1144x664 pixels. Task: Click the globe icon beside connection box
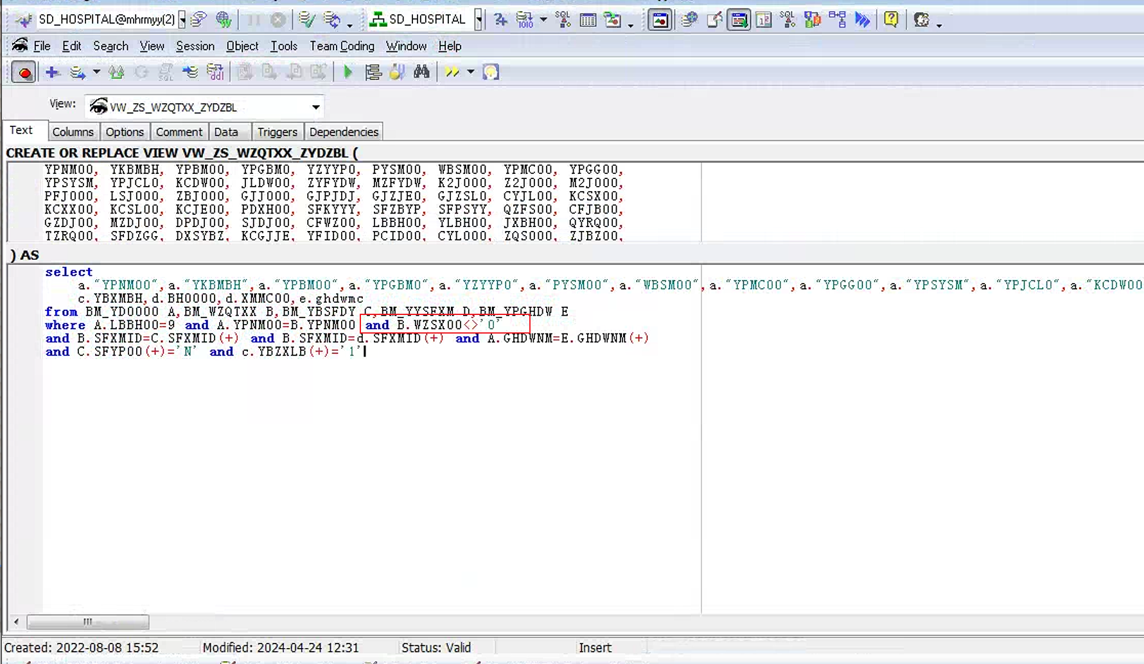coord(224,20)
